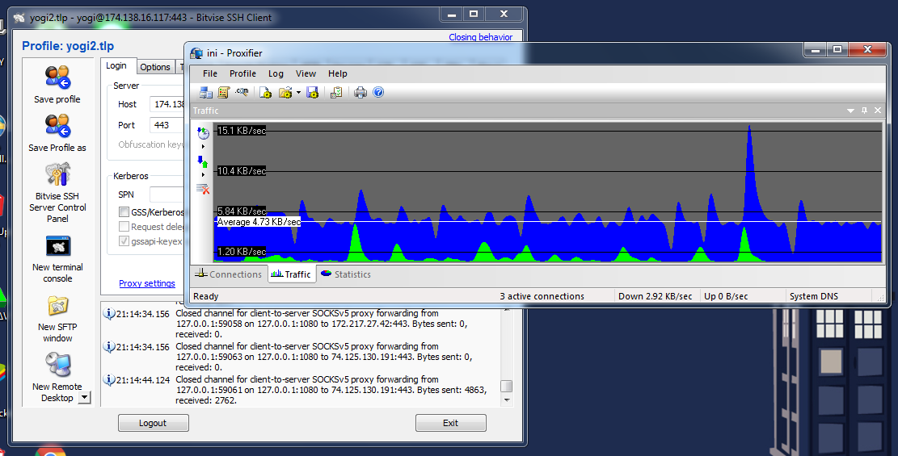
Task: Clear traffic graph with red X icon
Action: [x=203, y=189]
